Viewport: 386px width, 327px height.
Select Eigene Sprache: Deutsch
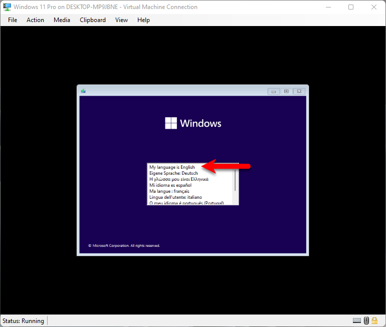pos(173,173)
